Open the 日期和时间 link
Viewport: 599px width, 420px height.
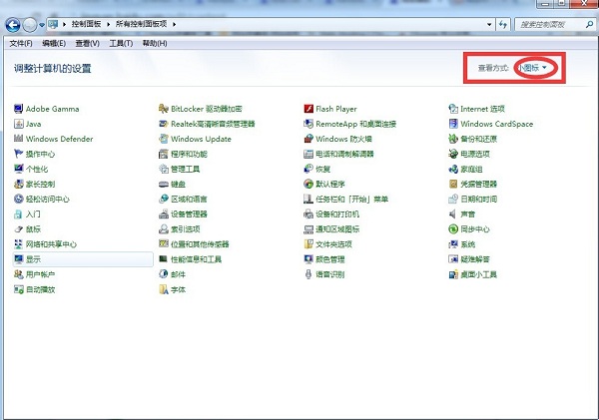(478, 199)
